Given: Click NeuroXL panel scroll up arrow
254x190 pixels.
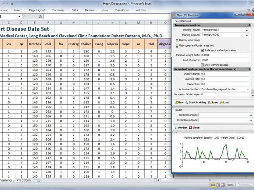Looking at the screenshot, I should pos(253,25).
